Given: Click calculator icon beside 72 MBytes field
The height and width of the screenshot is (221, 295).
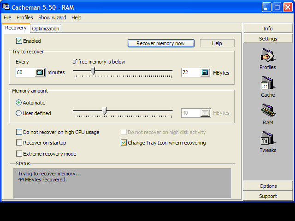Looking at the screenshot, I should (205, 72).
